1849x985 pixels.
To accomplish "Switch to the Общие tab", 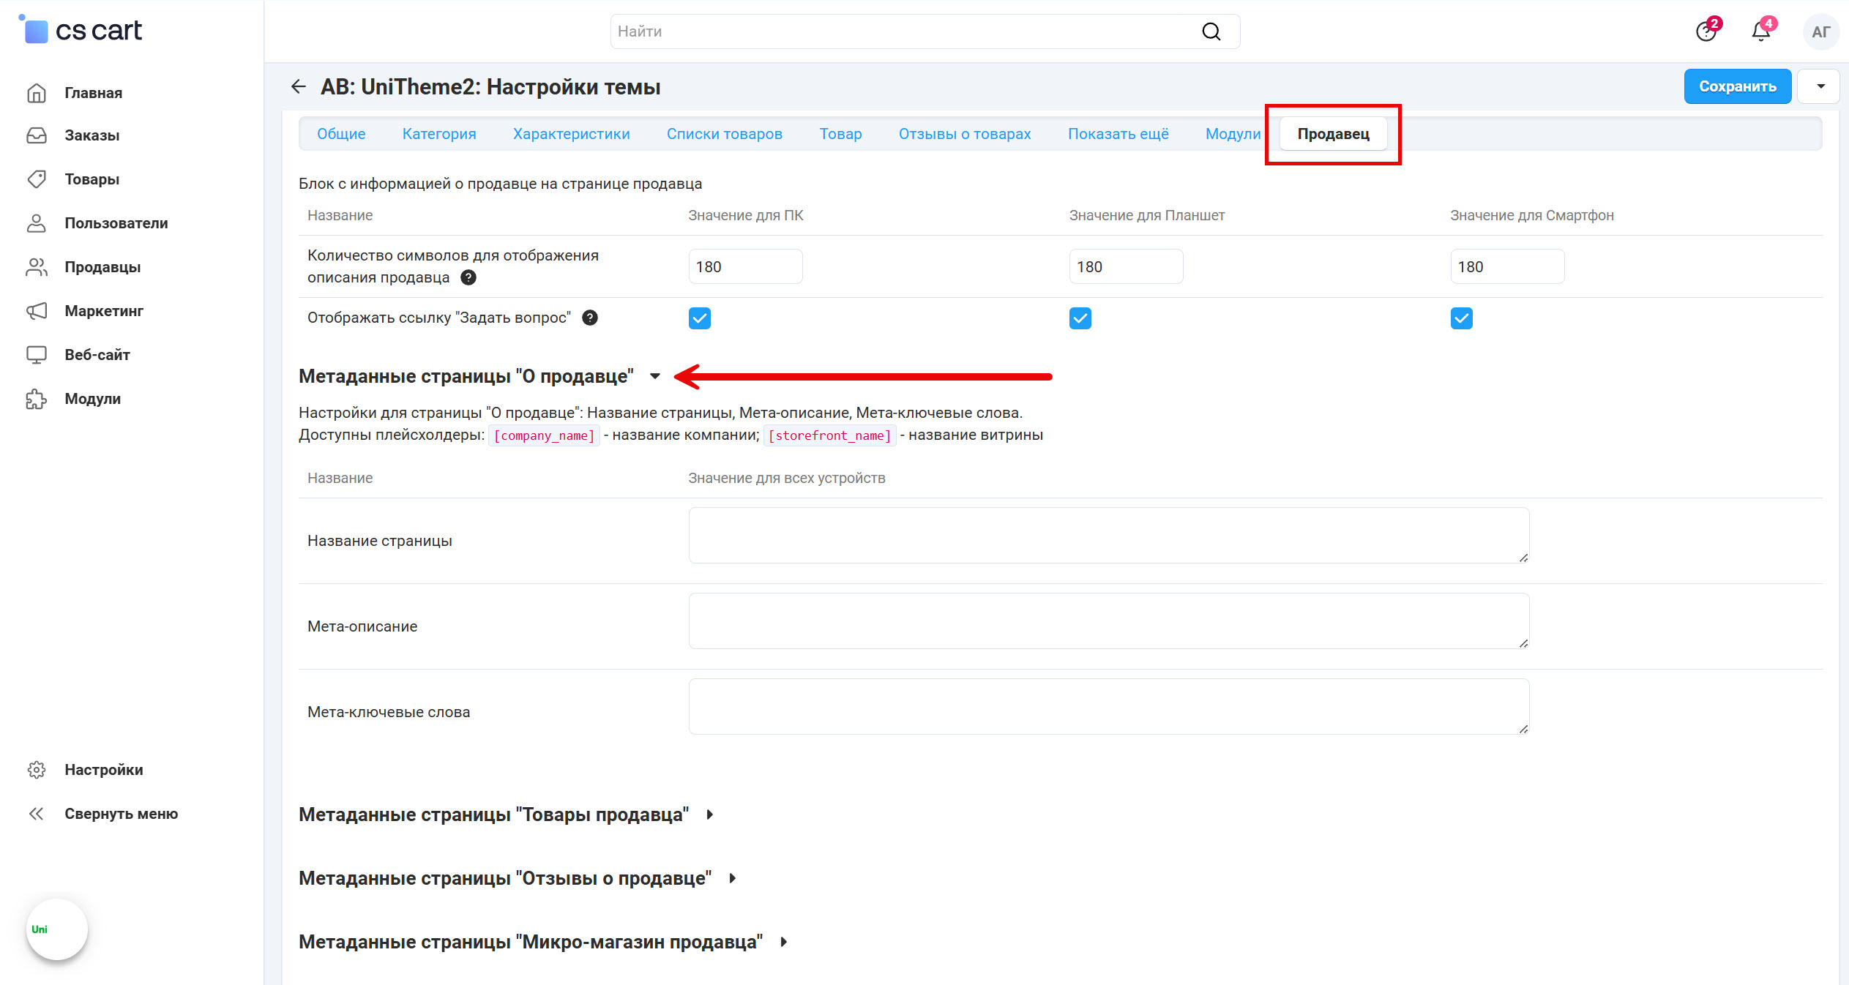I will coord(341,134).
